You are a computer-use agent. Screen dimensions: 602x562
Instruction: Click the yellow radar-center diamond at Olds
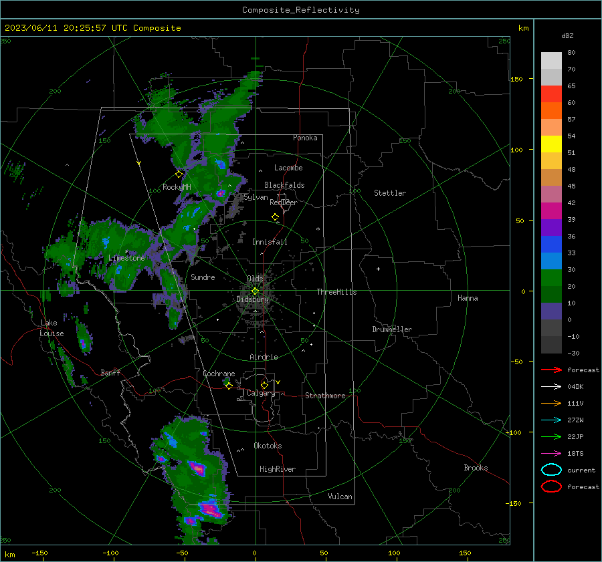(255, 291)
